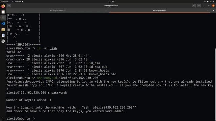Viewport: 216px width, 121px height.
Task: Click the 'alexis@ubuntu:~' window title
Action: coord(111,6)
